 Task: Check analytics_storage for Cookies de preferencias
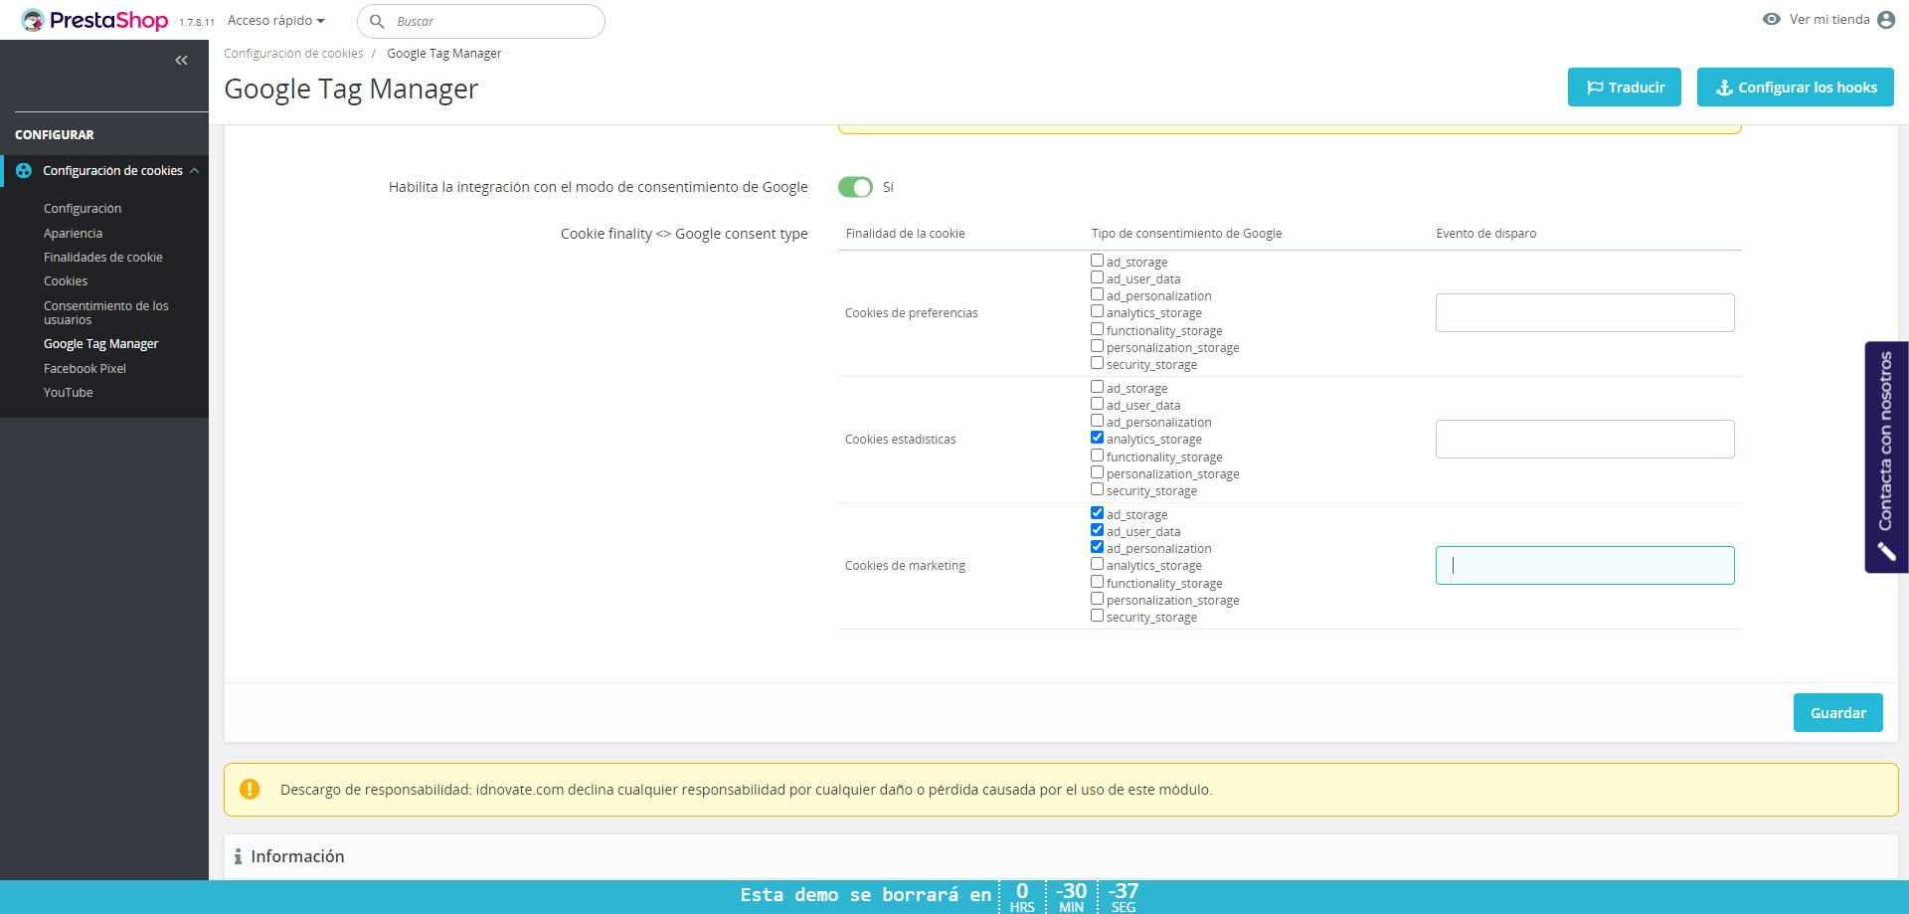tap(1097, 311)
